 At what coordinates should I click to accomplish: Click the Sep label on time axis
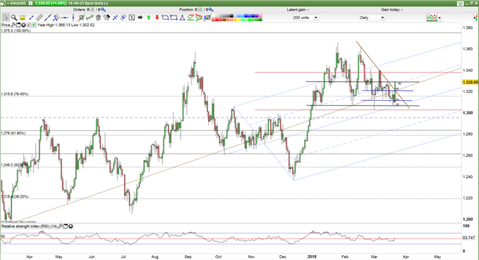coord(188,256)
